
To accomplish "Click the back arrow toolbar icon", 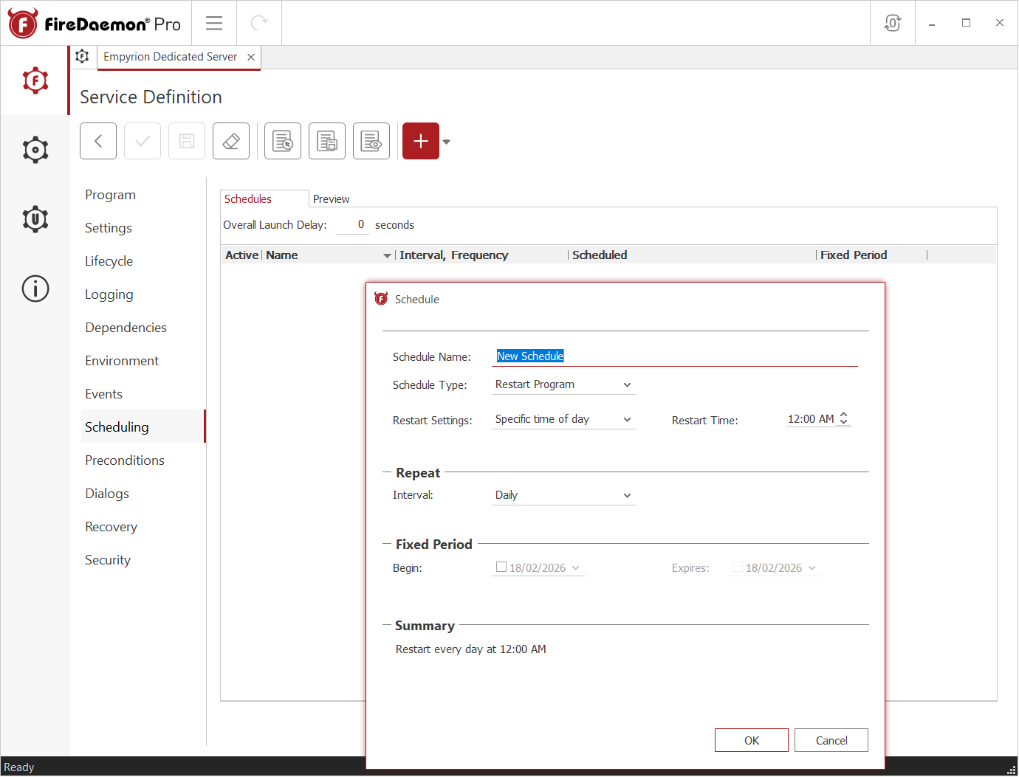I will 97,141.
